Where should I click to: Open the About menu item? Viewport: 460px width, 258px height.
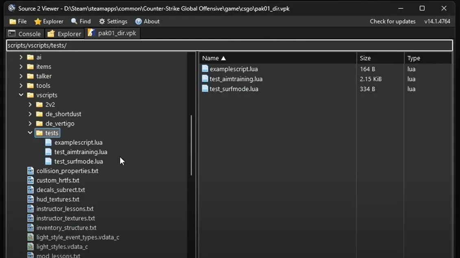147,21
